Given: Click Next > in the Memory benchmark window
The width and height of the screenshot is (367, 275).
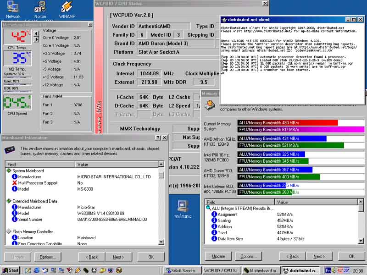Looking at the screenshot, I should click(x=319, y=256).
